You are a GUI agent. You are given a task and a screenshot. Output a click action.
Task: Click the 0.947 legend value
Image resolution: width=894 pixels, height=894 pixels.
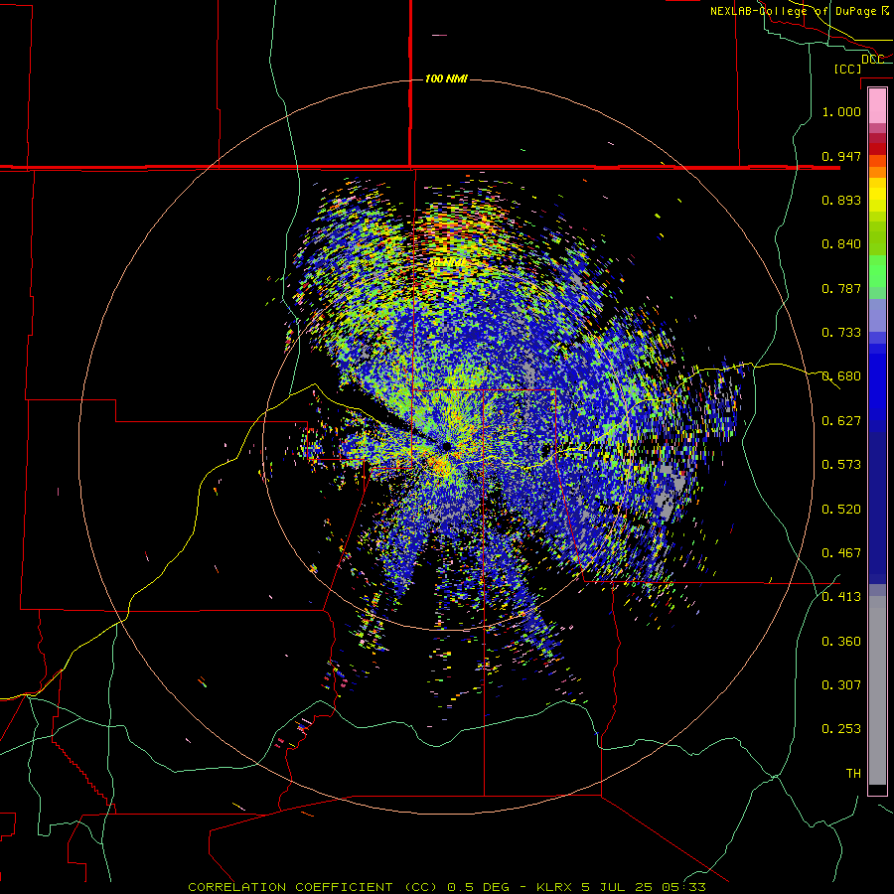pos(841,156)
